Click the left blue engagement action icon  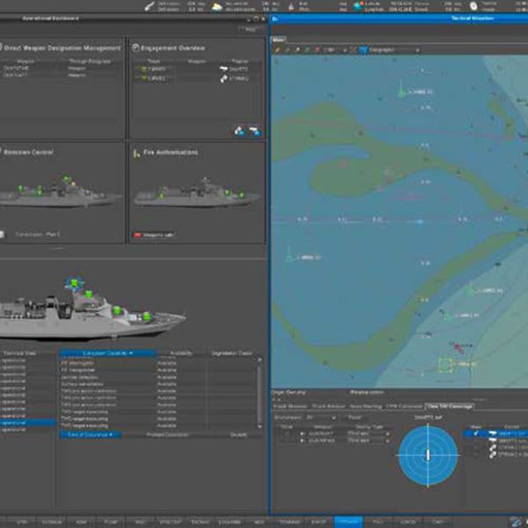tap(238, 131)
